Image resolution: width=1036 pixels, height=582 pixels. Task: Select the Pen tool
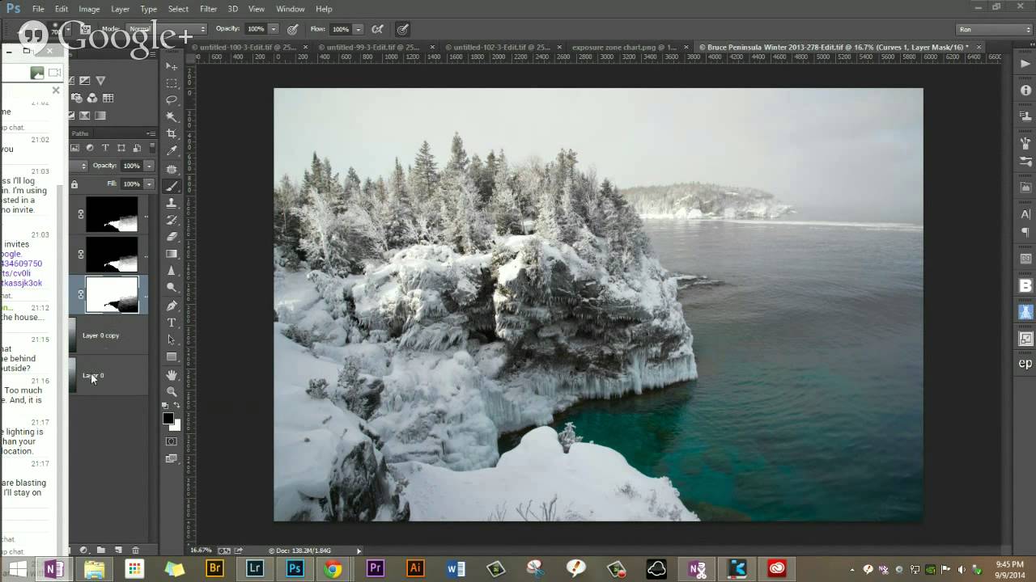tap(172, 306)
